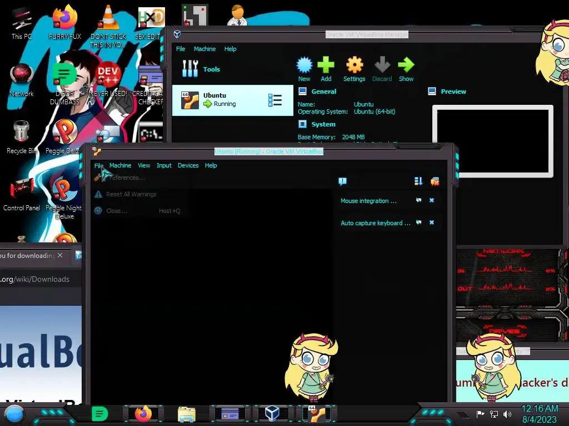Image resolution: width=569 pixels, height=426 pixels.
Task: Open the View menu in Ubuntu VM window
Action: [x=144, y=165]
